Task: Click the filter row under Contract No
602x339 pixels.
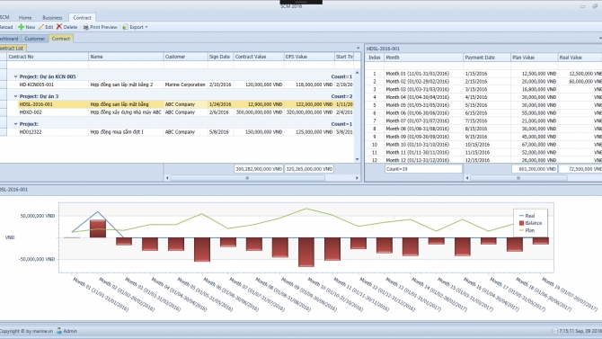Action: 48,66
